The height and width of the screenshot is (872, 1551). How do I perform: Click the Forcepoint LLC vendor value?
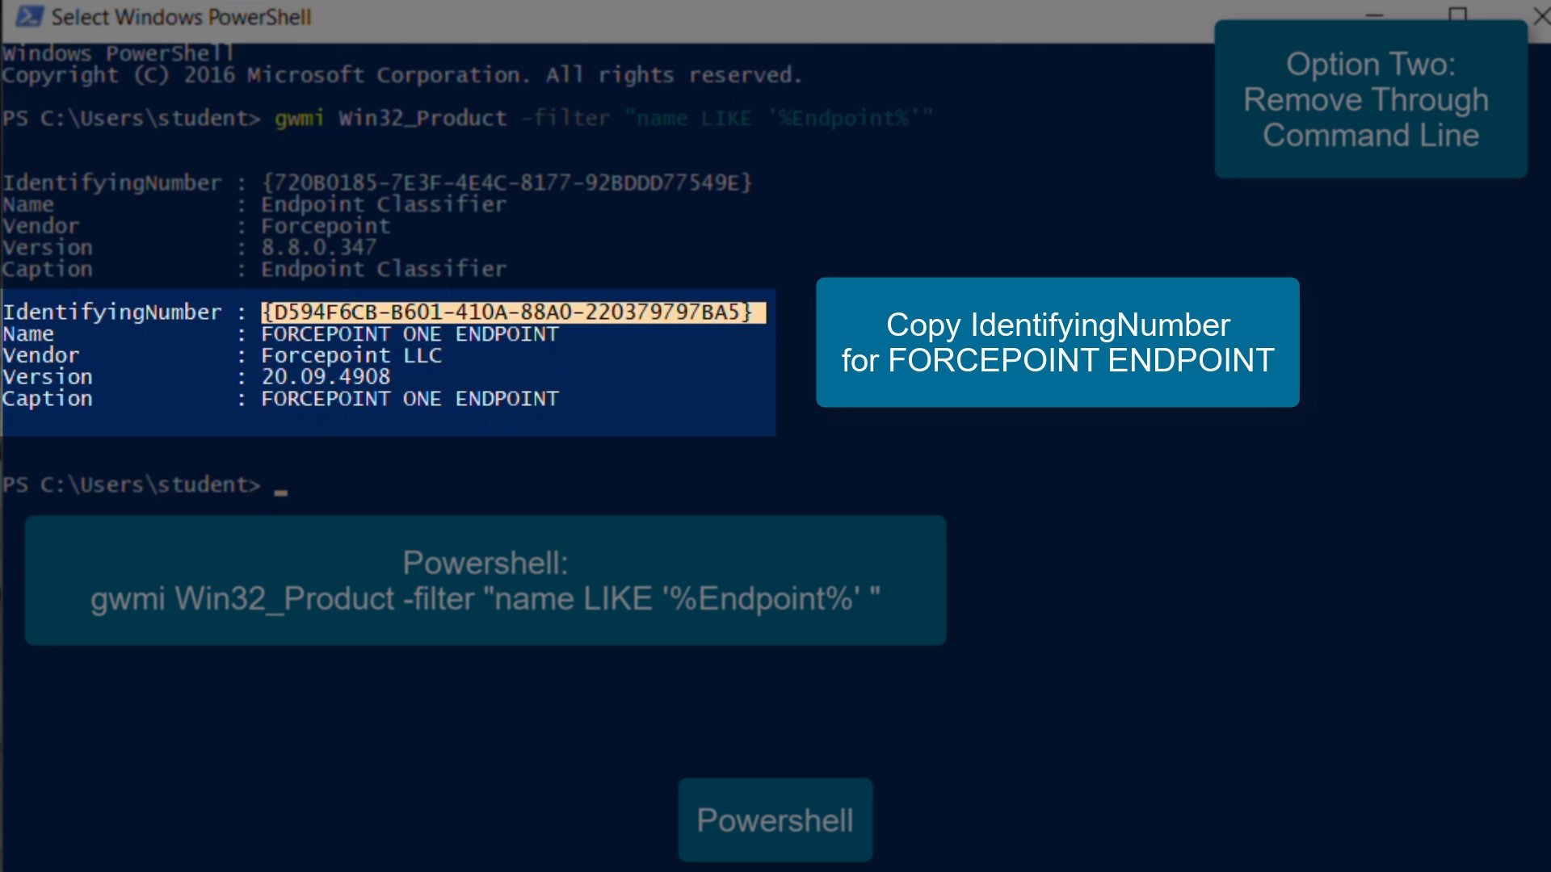pos(351,356)
